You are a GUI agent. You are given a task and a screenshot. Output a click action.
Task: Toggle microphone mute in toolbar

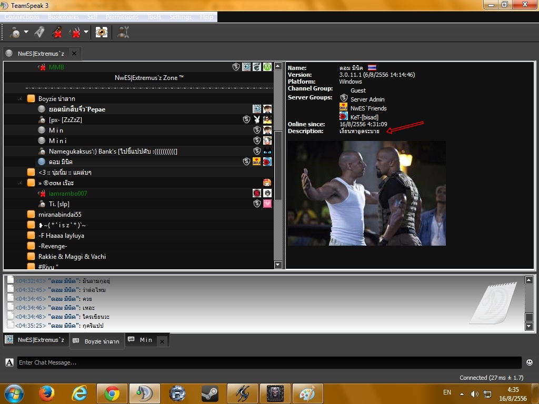57,32
